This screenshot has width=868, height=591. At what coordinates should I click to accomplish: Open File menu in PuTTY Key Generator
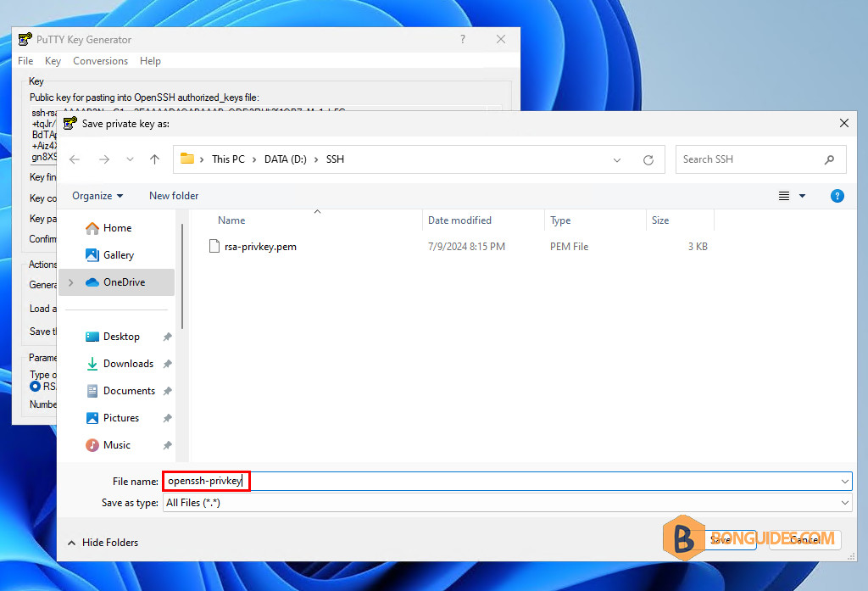pyautogui.click(x=25, y=61)
